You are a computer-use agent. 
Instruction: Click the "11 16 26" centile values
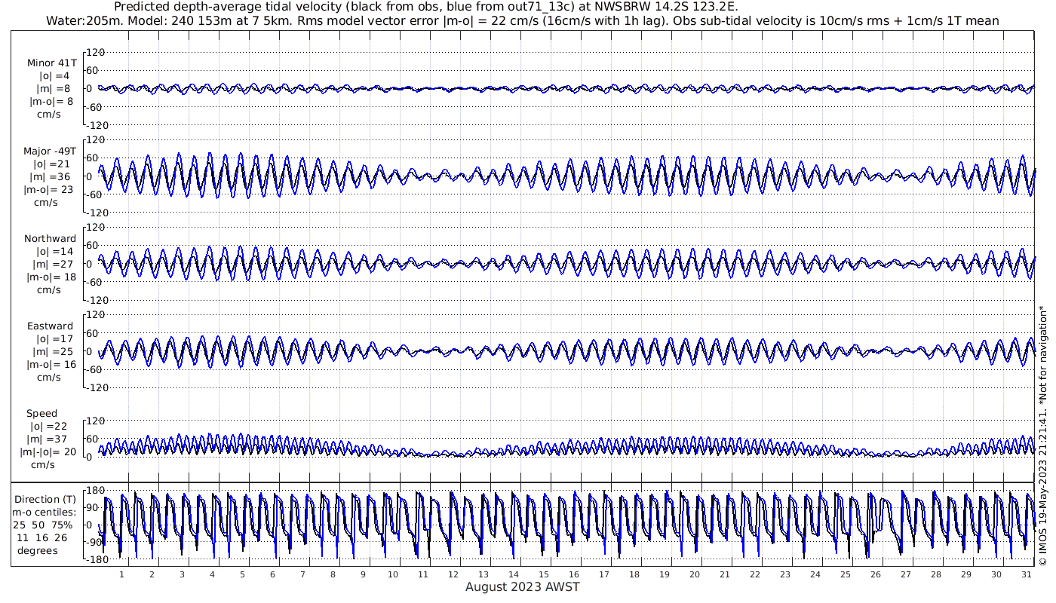click(x=41, y=537)
